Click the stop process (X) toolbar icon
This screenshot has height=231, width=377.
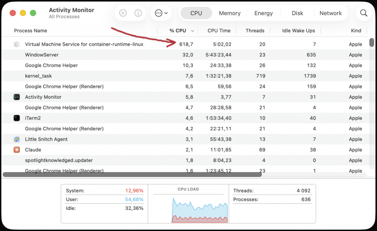[x=123, y=13]
